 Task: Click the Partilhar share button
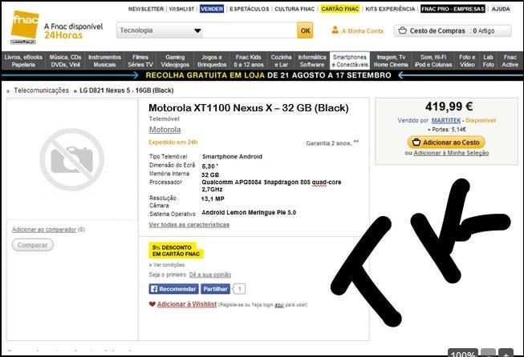tap(216, 289)
